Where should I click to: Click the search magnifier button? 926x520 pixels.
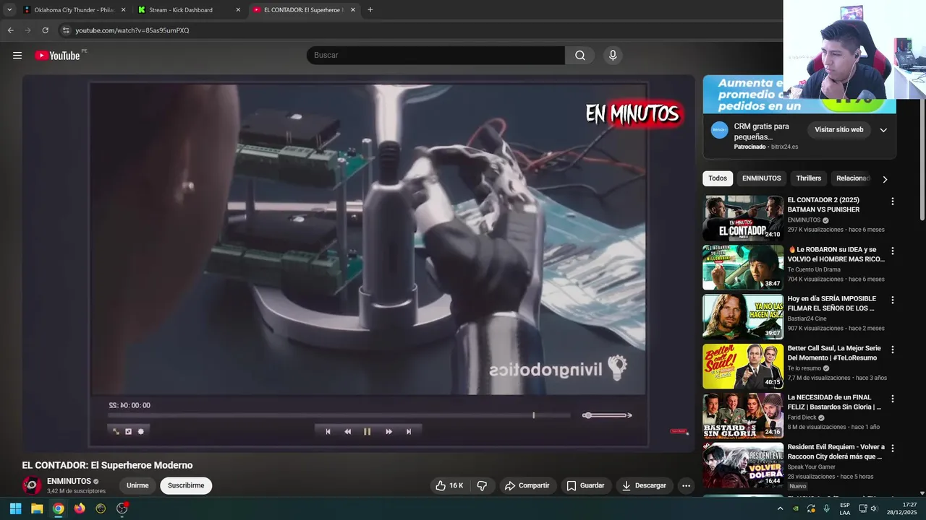click(x=580, y=56)
